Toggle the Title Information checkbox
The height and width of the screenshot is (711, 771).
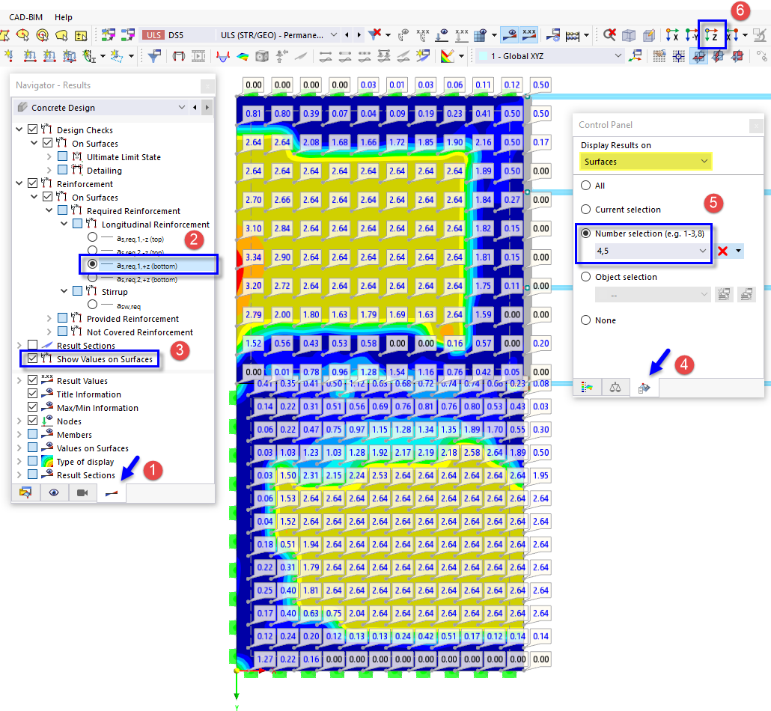coord(32,393)
